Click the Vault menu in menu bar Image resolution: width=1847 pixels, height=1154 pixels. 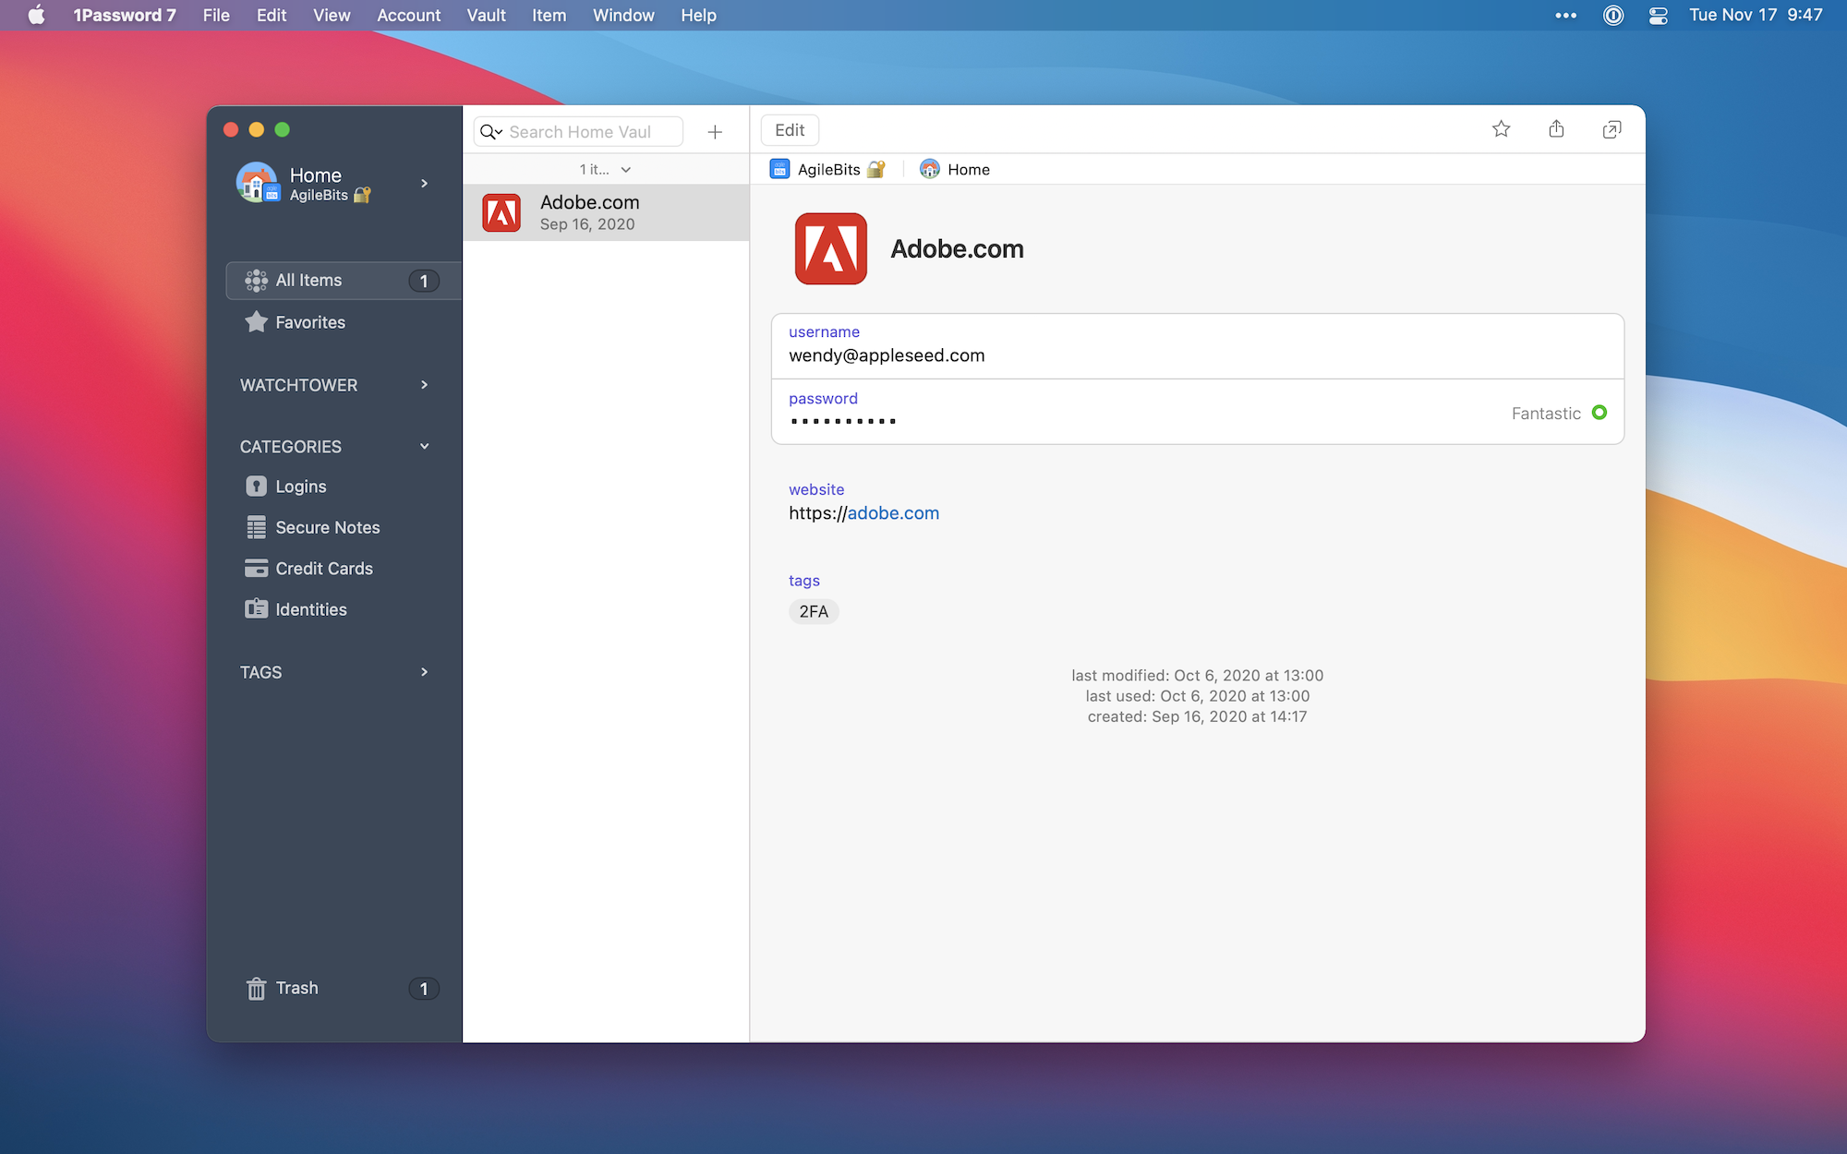click(486, 15)
